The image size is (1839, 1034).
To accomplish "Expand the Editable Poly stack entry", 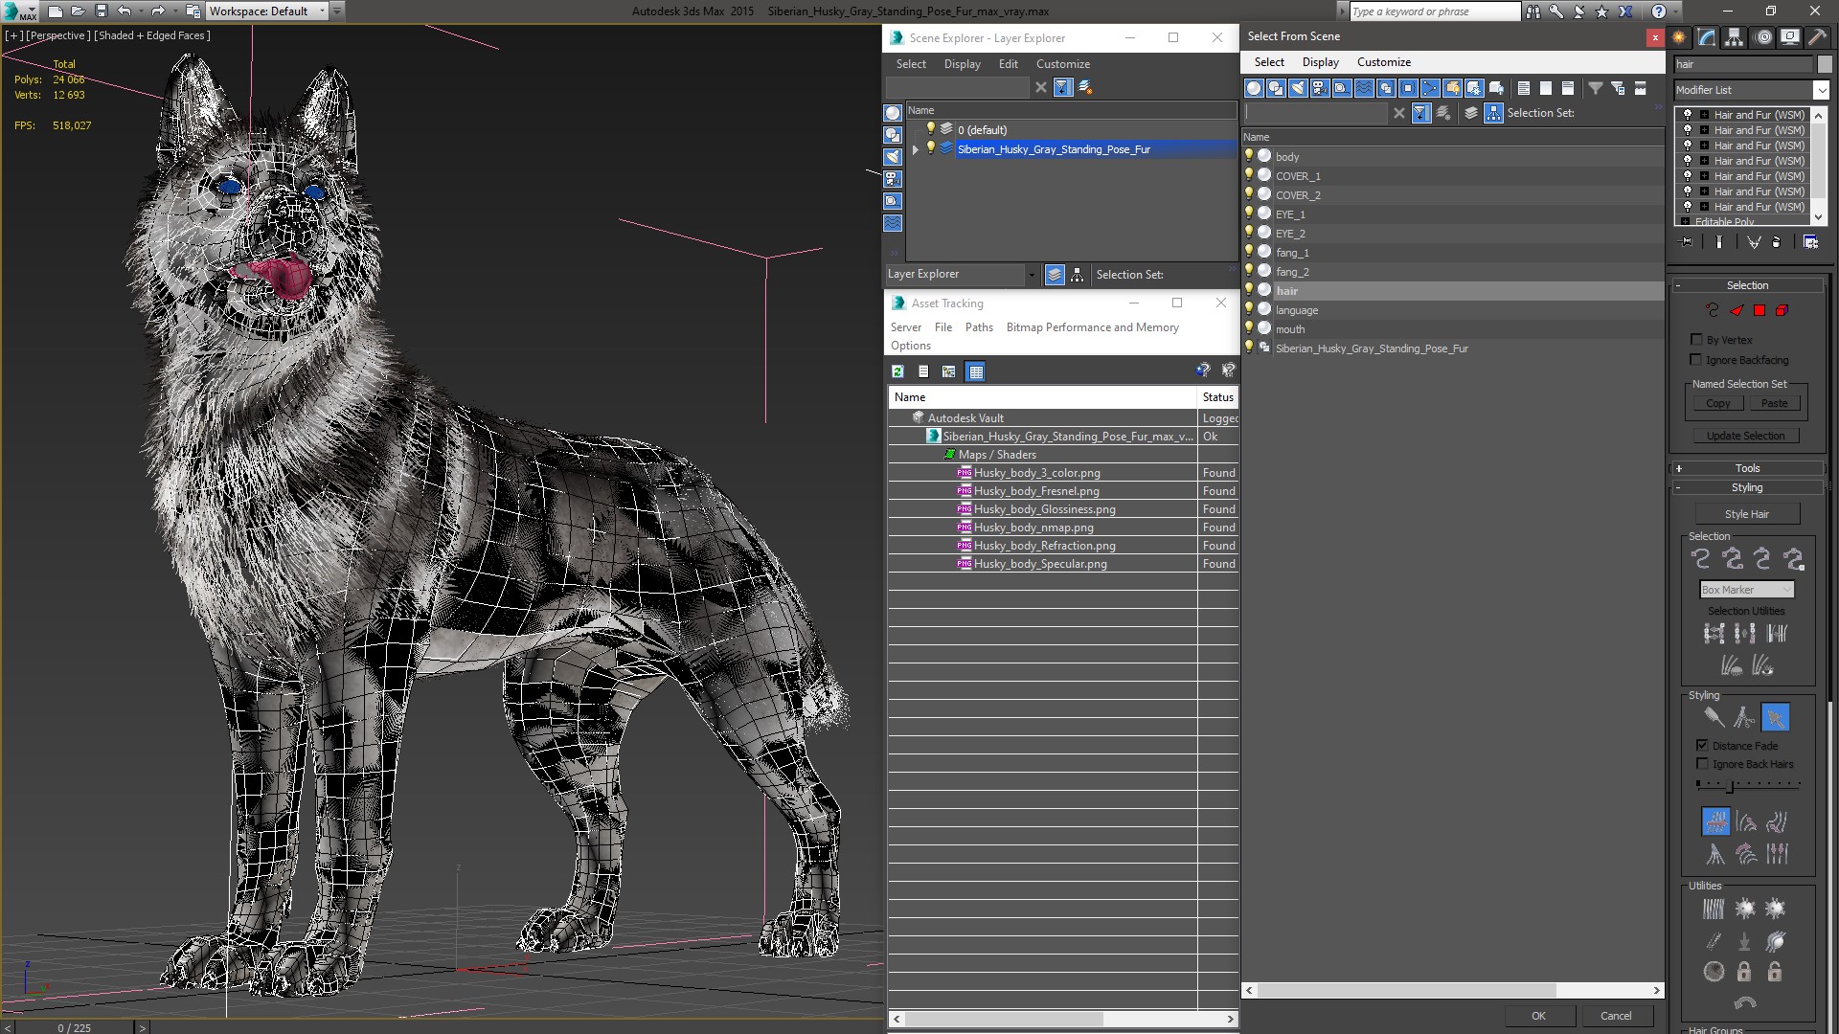I will [1686, 221].
